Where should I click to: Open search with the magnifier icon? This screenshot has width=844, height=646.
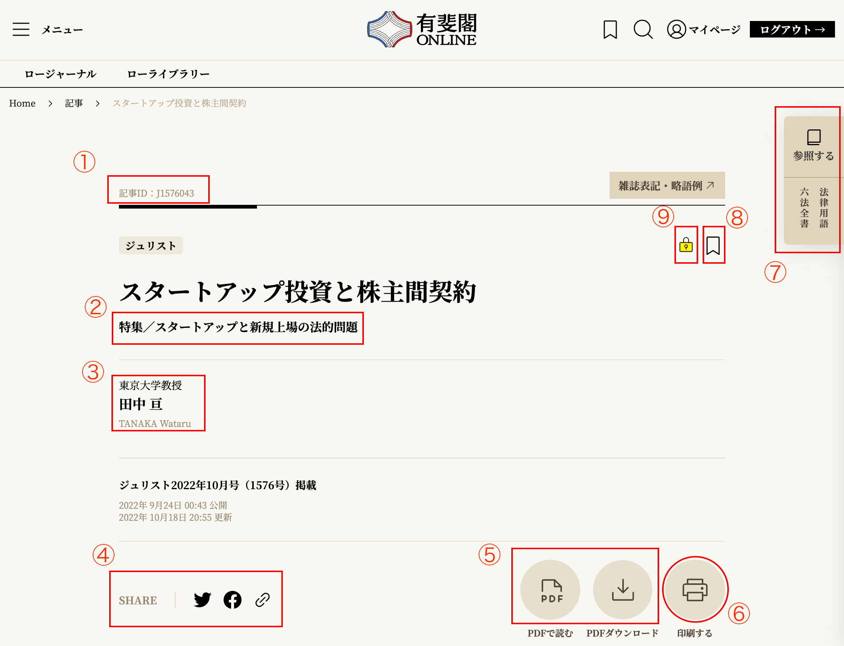pos(643,30)
